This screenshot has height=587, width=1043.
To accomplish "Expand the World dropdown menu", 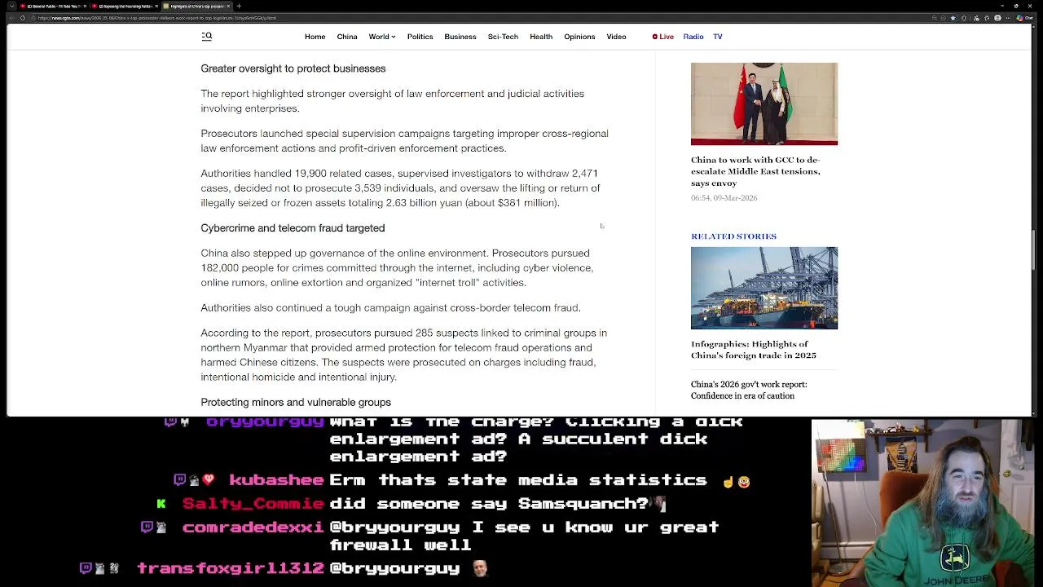I will pos(381,37).
